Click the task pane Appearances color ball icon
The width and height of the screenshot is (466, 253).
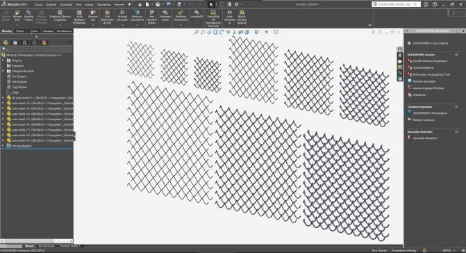pyautogui.click(x=400, y=73)
